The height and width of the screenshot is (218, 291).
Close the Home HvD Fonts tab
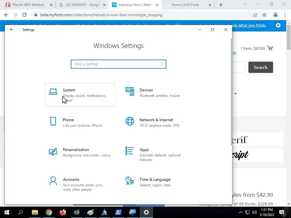(x=210, y=5)
